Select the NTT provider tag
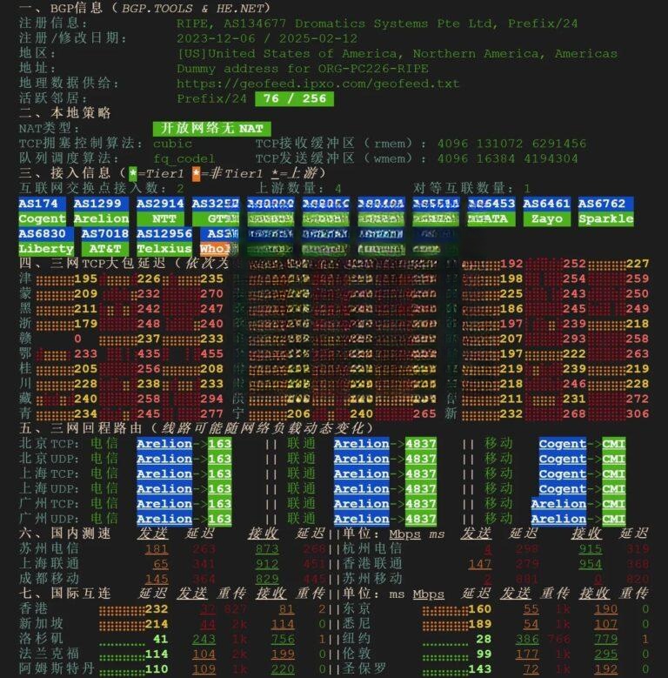This screenshot has height=678, width=668. coord(163,219)
